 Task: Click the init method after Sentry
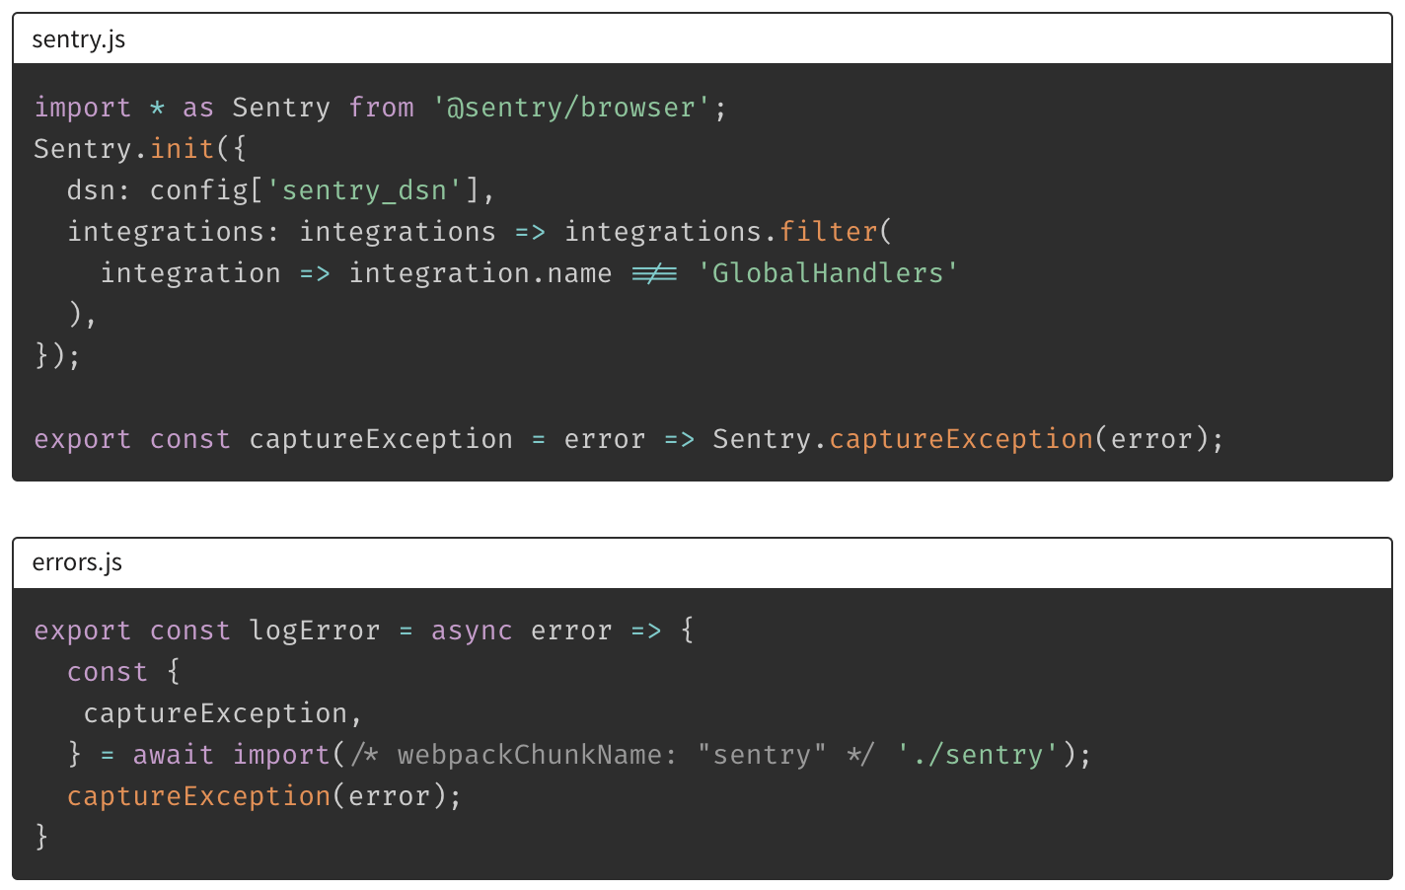(x=182, y=149)
